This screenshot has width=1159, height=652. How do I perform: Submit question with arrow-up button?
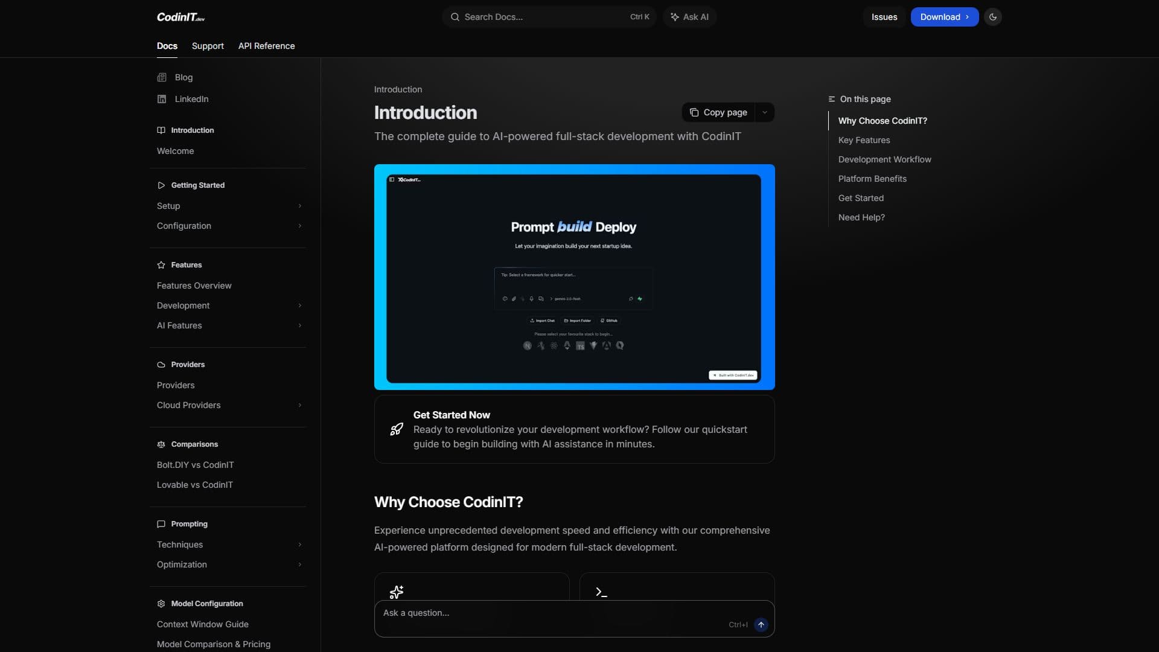[761, 625]
